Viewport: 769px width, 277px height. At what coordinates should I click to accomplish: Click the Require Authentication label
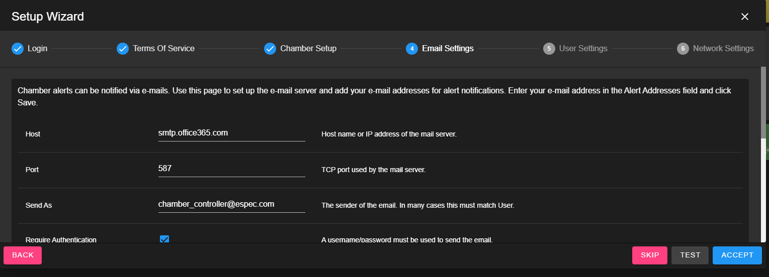pyautogui.click(x=61, y=240)
